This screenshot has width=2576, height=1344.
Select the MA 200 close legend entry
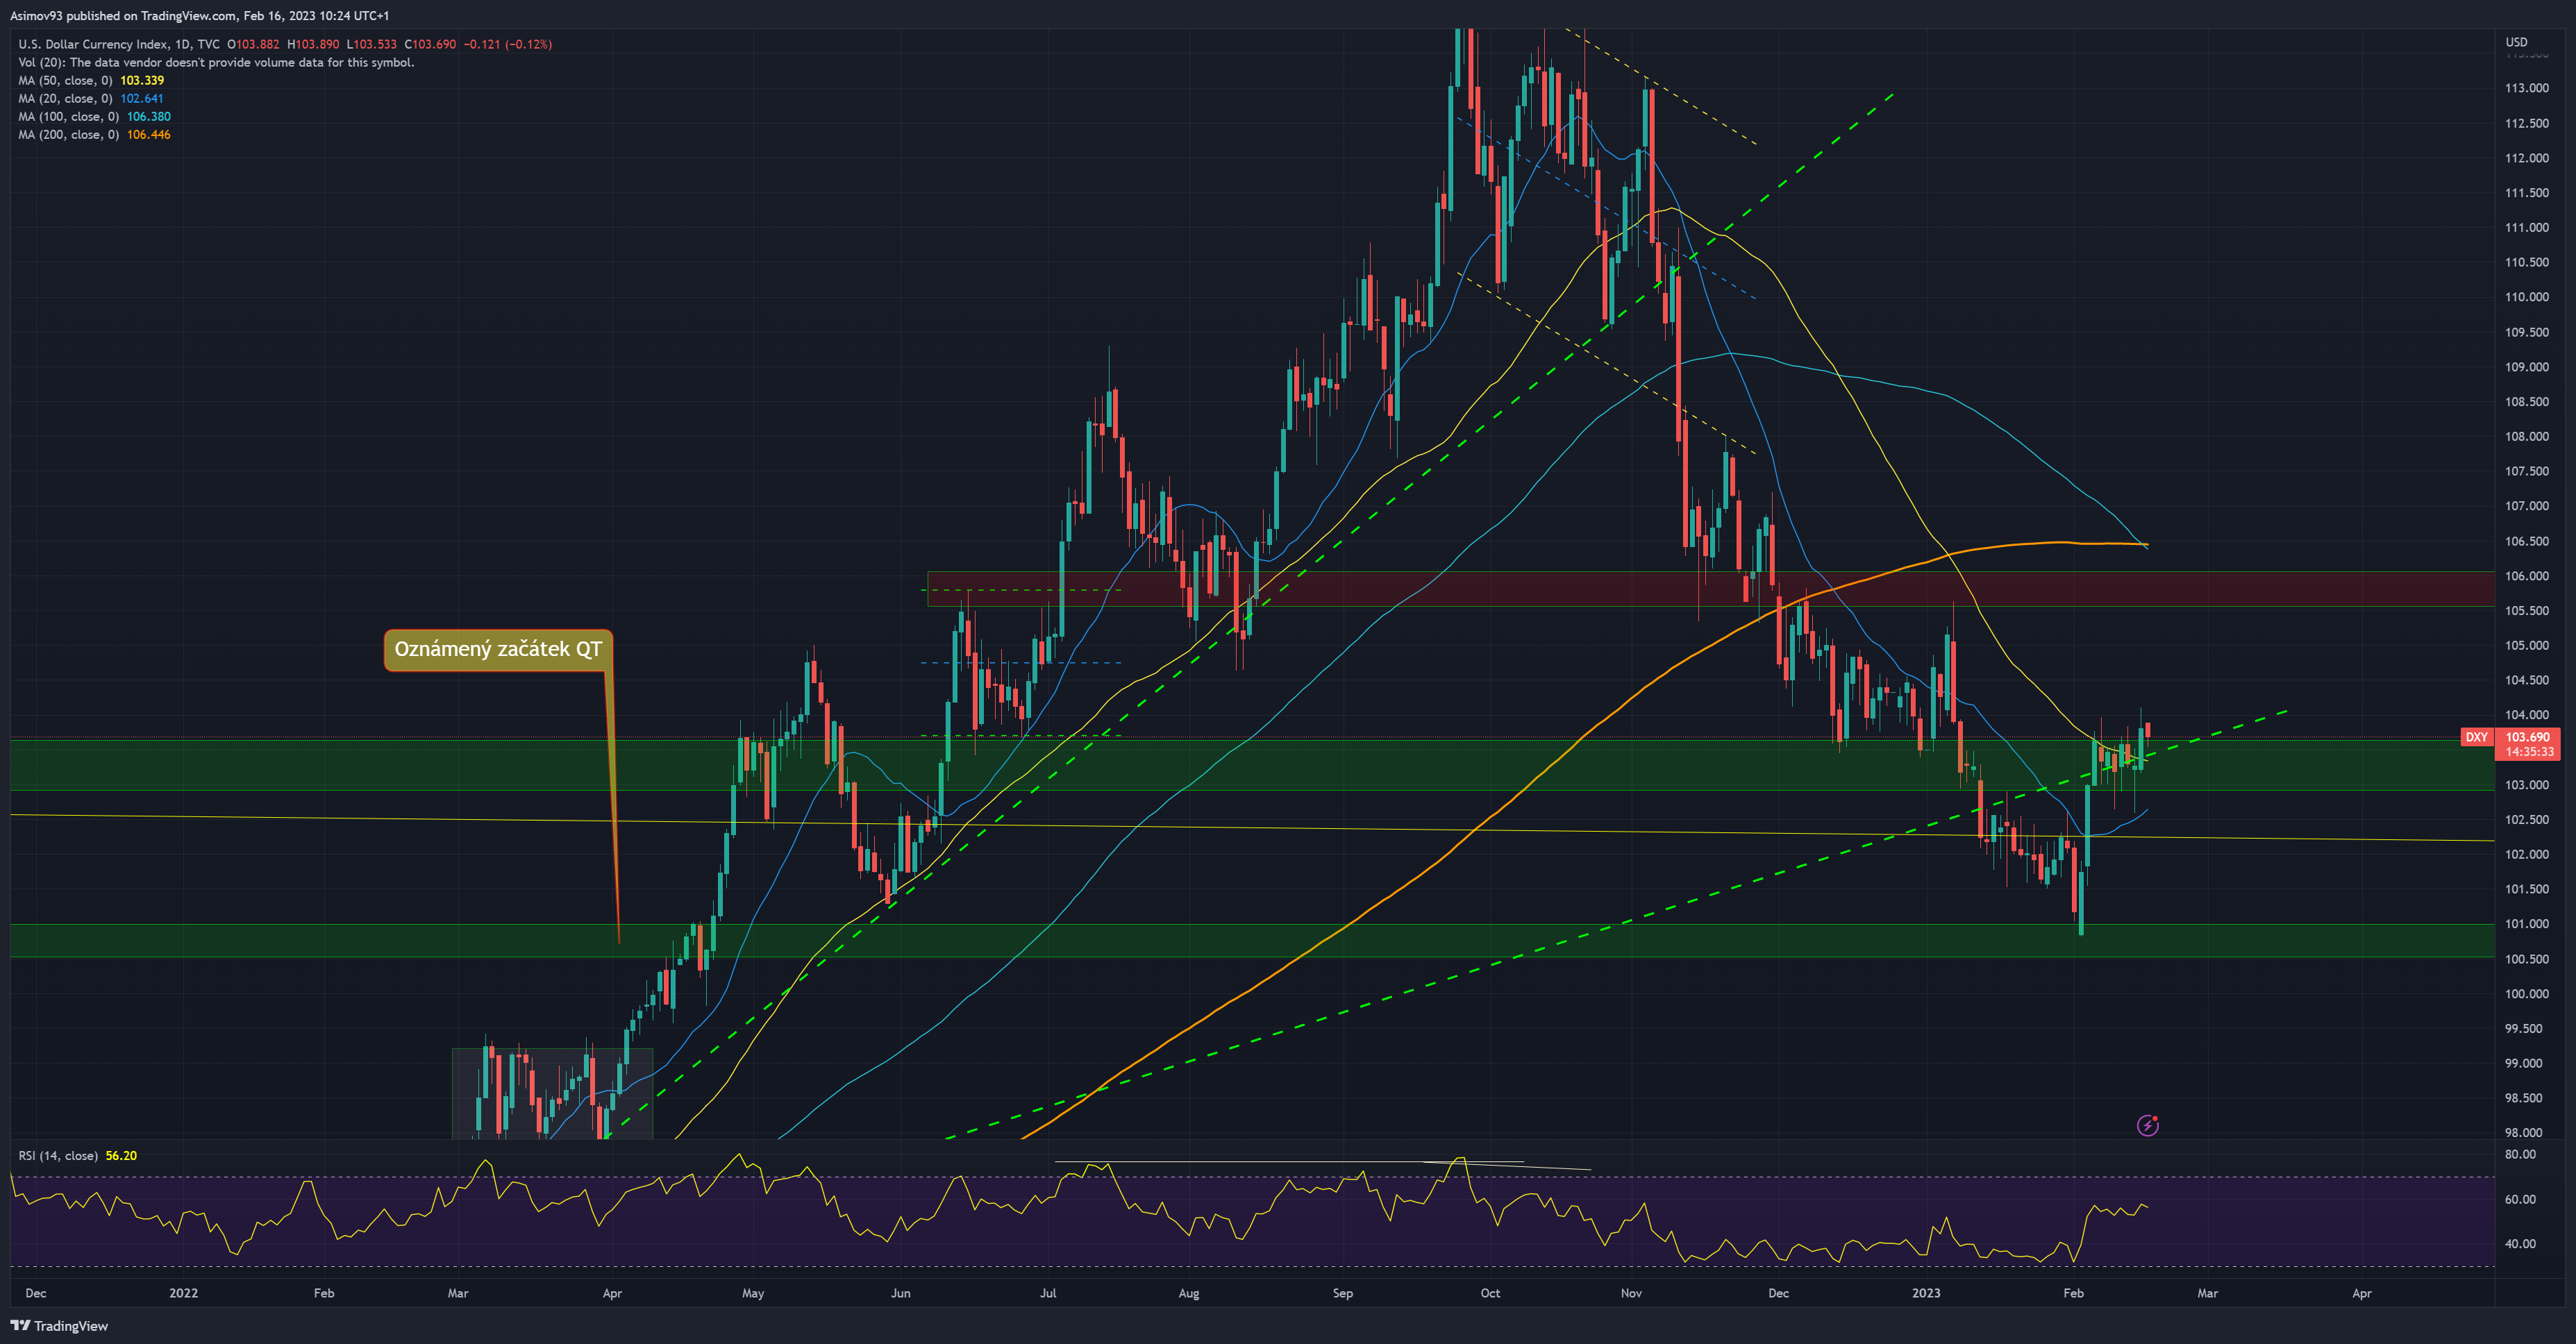click(x=94, y=135)
